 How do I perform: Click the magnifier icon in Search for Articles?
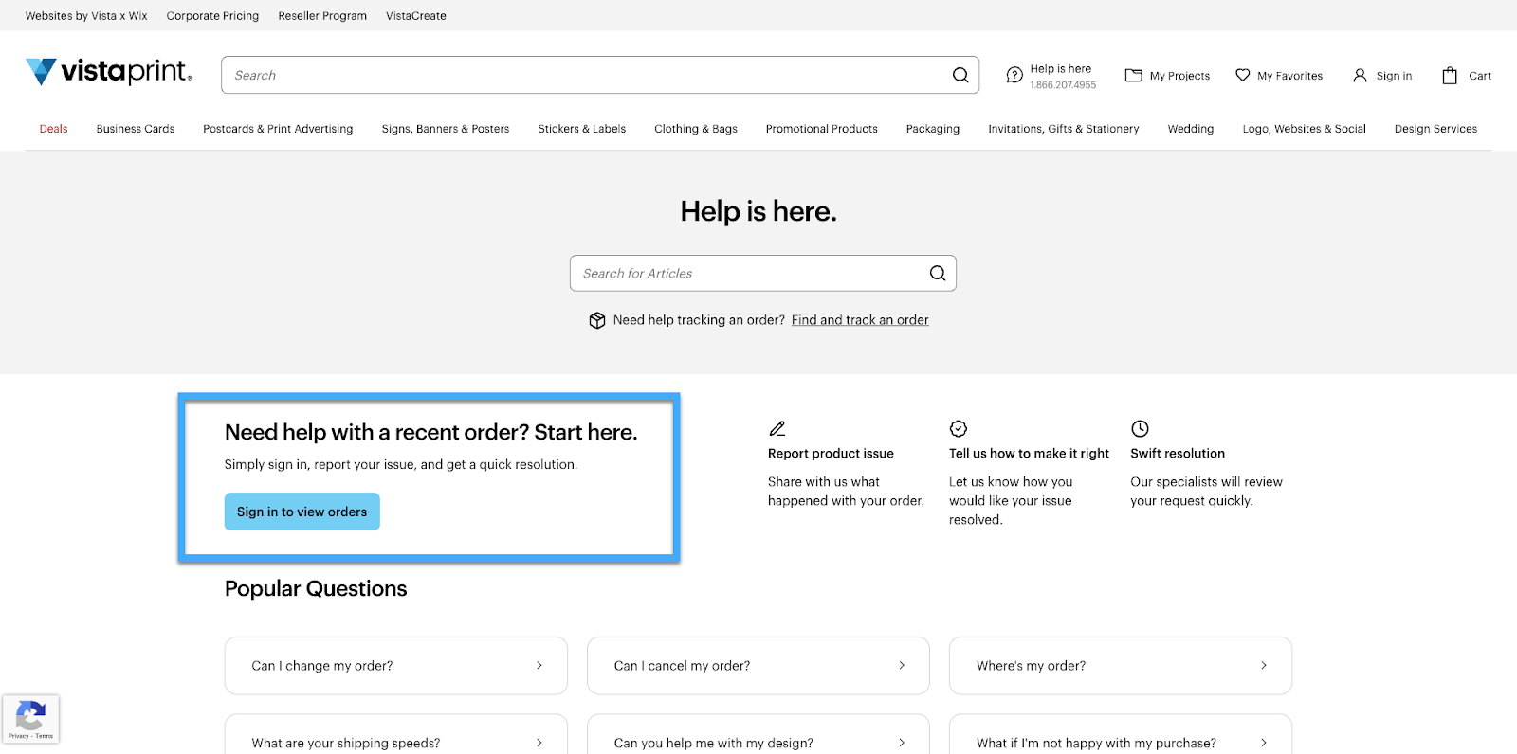[938, 273]
